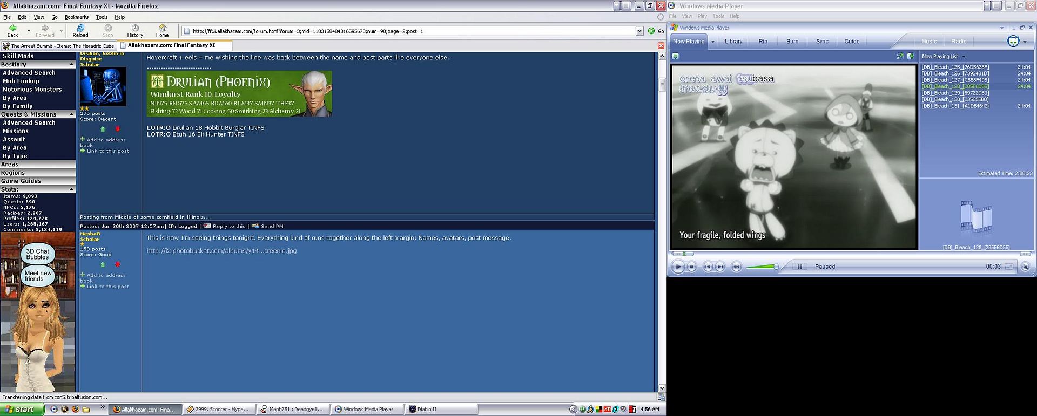Go to the Firefox Home page

163,31
